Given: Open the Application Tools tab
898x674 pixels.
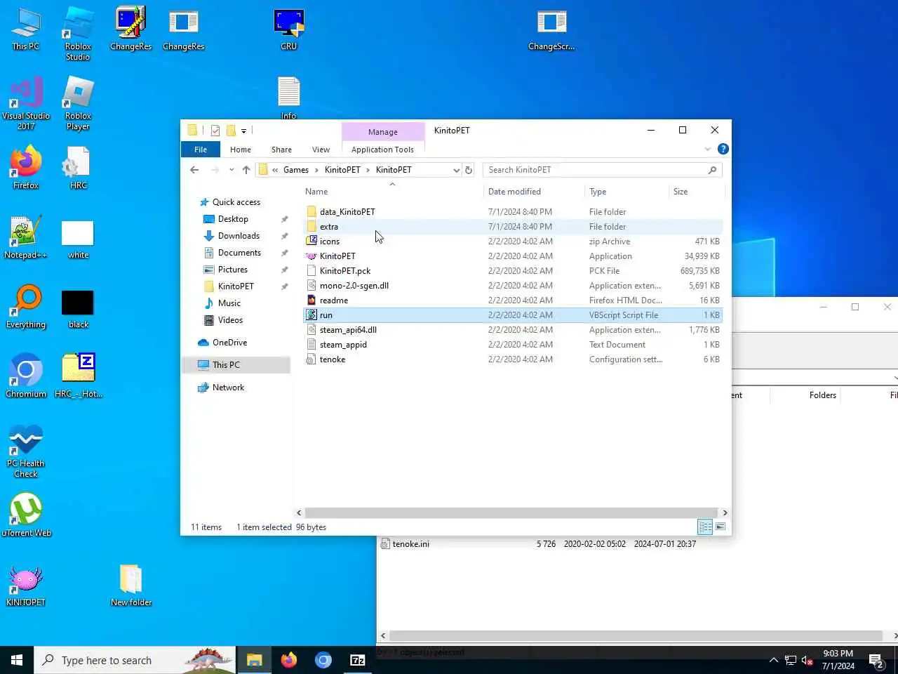Looking at the screenshot, I should tap(382, 150).
